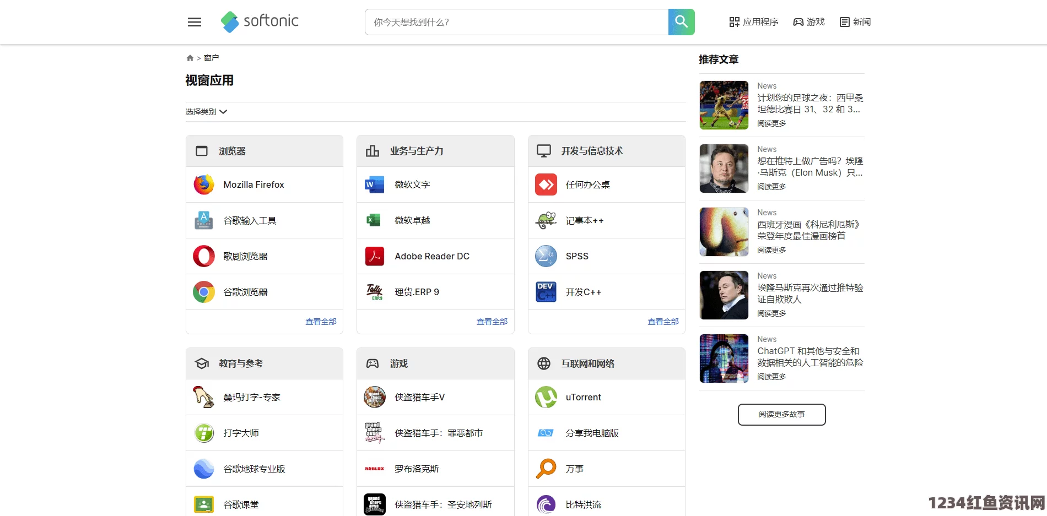1047x516 pixels.
Task: Click the 打字大师 icon
Action: pos(204,433)
